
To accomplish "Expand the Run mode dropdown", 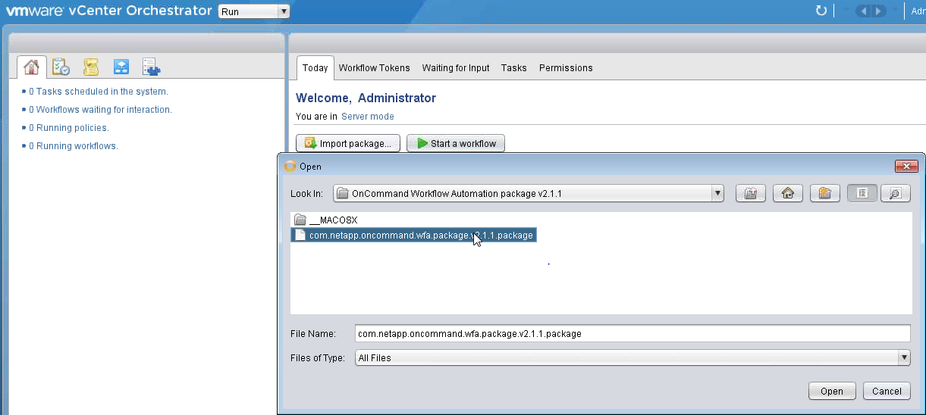I will (x=283, y=11).
